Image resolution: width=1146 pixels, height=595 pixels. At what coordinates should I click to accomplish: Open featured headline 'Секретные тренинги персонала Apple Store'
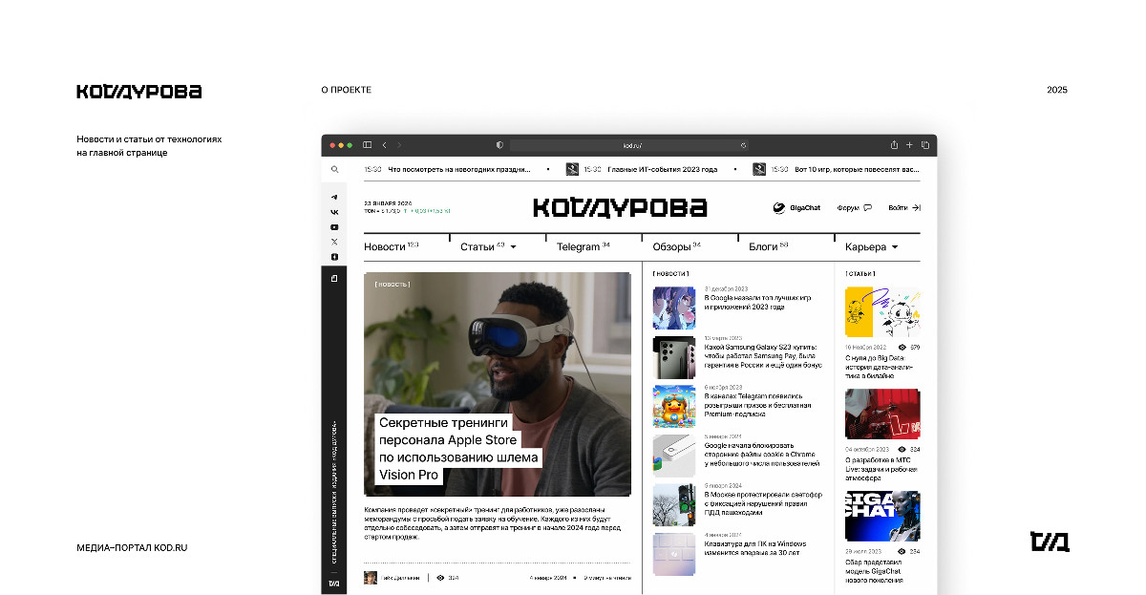point(458,448)
